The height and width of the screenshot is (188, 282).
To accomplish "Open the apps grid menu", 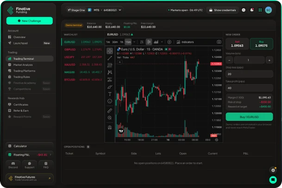I will point(260,10).
